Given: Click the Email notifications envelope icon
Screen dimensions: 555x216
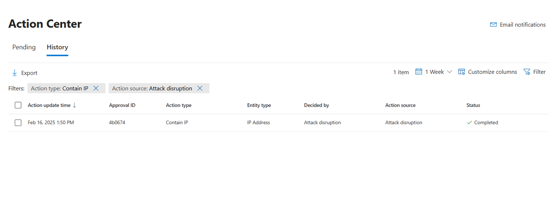Looking at the screenshot, I should click(493, 25).
